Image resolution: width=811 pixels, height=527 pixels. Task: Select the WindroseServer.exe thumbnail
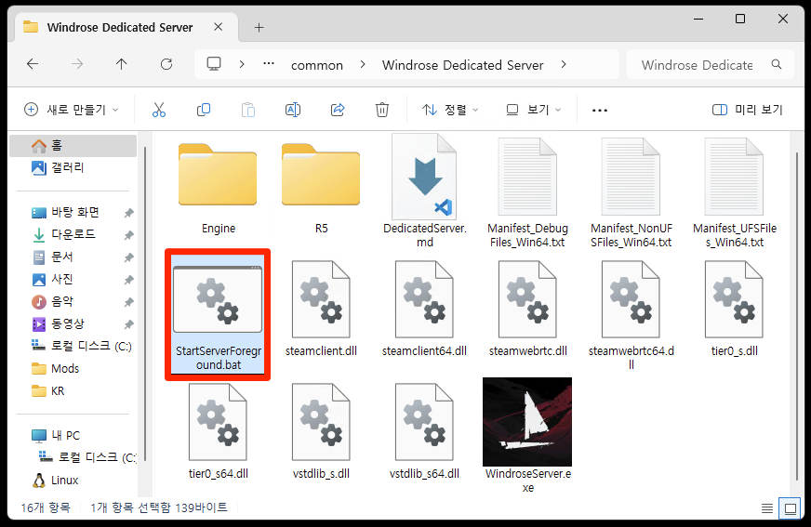tap(527, 422)
